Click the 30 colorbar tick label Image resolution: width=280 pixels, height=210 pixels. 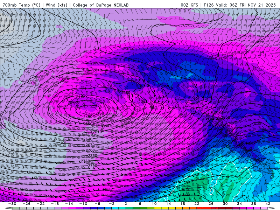225,204
